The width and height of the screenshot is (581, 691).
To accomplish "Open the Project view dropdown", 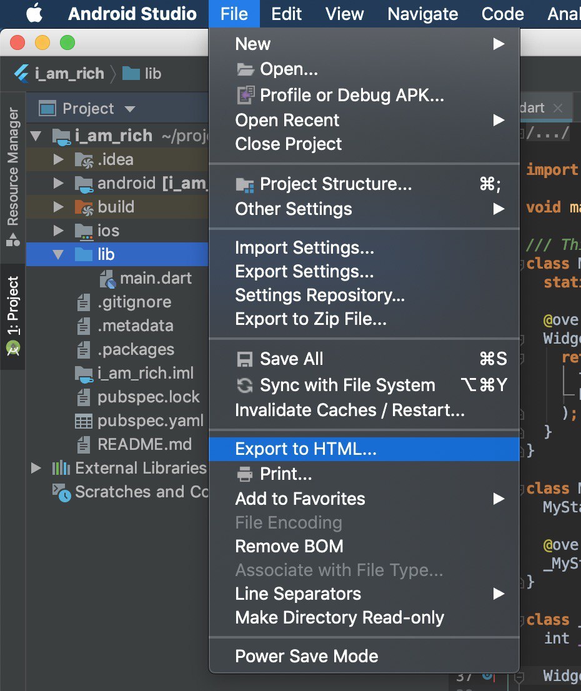I will point(130,109).
